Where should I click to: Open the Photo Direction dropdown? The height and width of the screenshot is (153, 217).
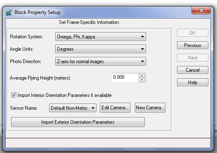(101, 61)
